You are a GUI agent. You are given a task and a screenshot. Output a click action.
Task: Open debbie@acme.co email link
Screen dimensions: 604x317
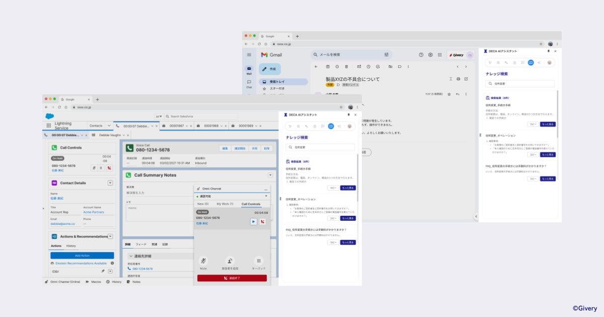click(62, 224)
